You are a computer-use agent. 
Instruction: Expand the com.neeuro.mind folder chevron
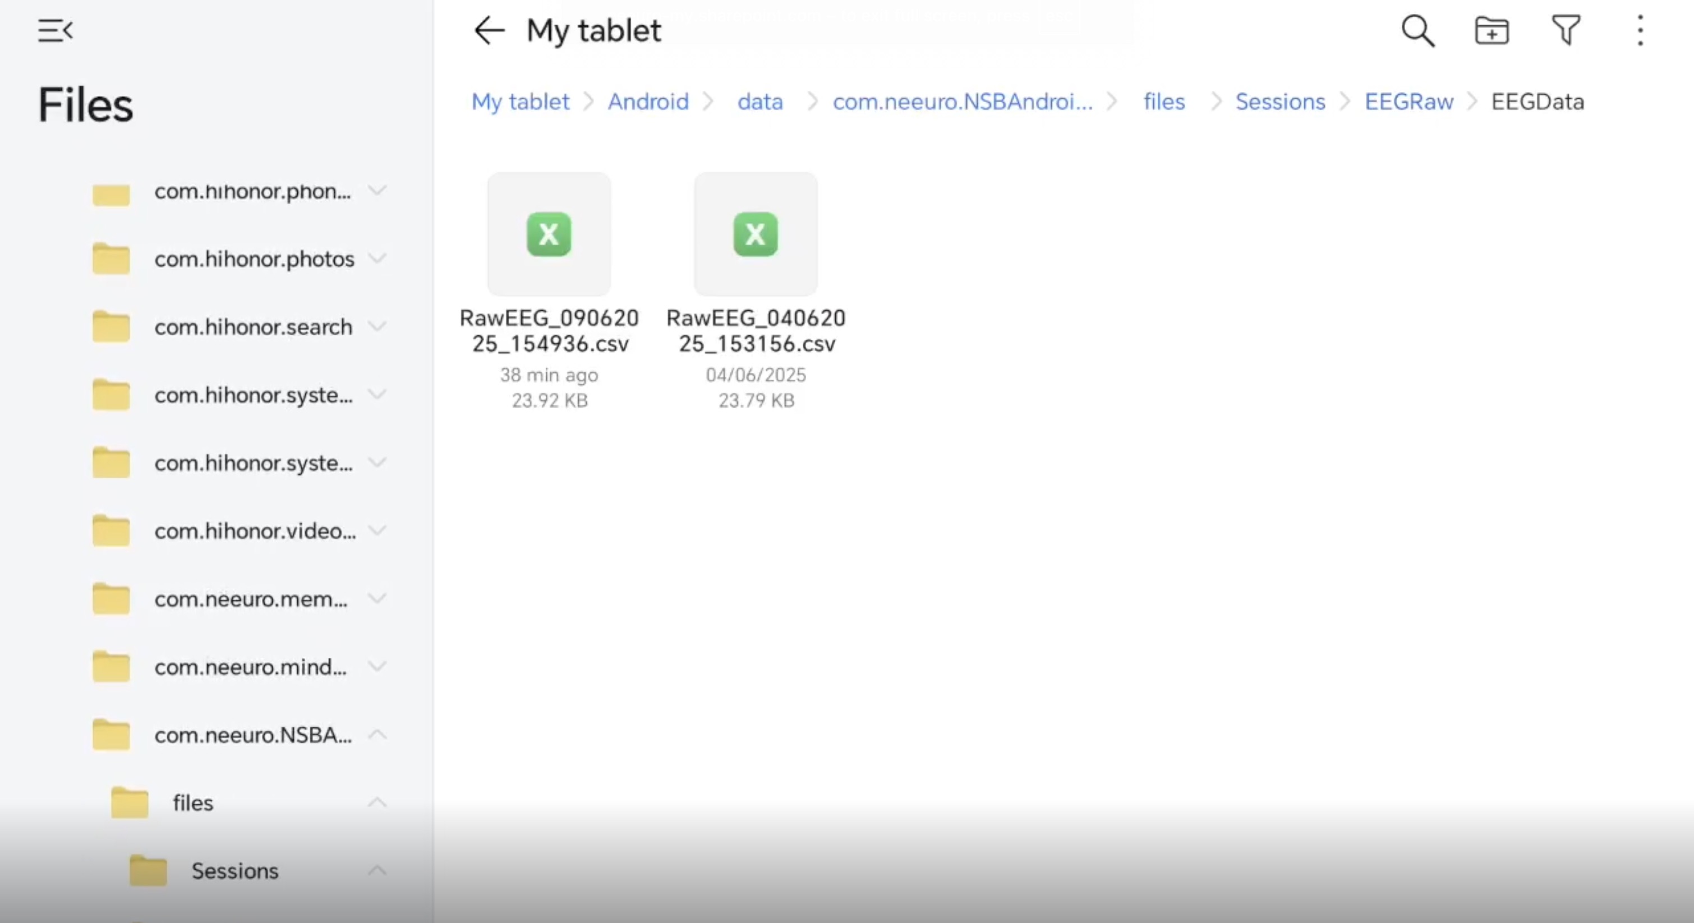tap(378, 667)
